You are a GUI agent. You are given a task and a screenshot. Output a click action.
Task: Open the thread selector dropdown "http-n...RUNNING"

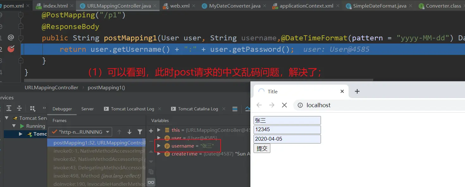pos(80,132)
